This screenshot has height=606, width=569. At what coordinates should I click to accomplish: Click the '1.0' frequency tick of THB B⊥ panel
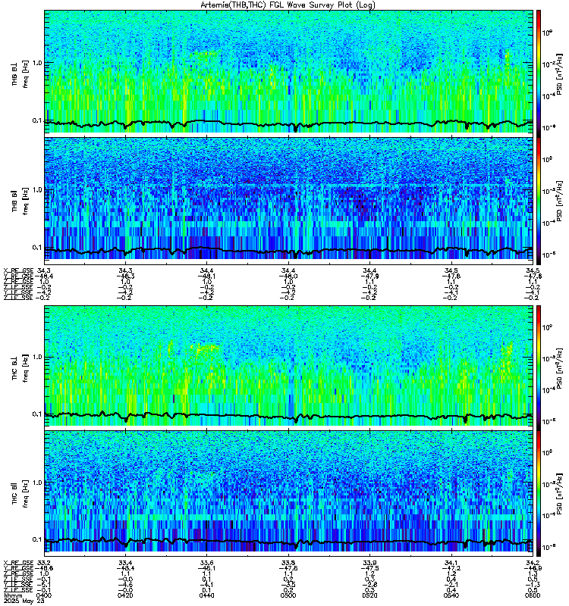click(37, 63)
